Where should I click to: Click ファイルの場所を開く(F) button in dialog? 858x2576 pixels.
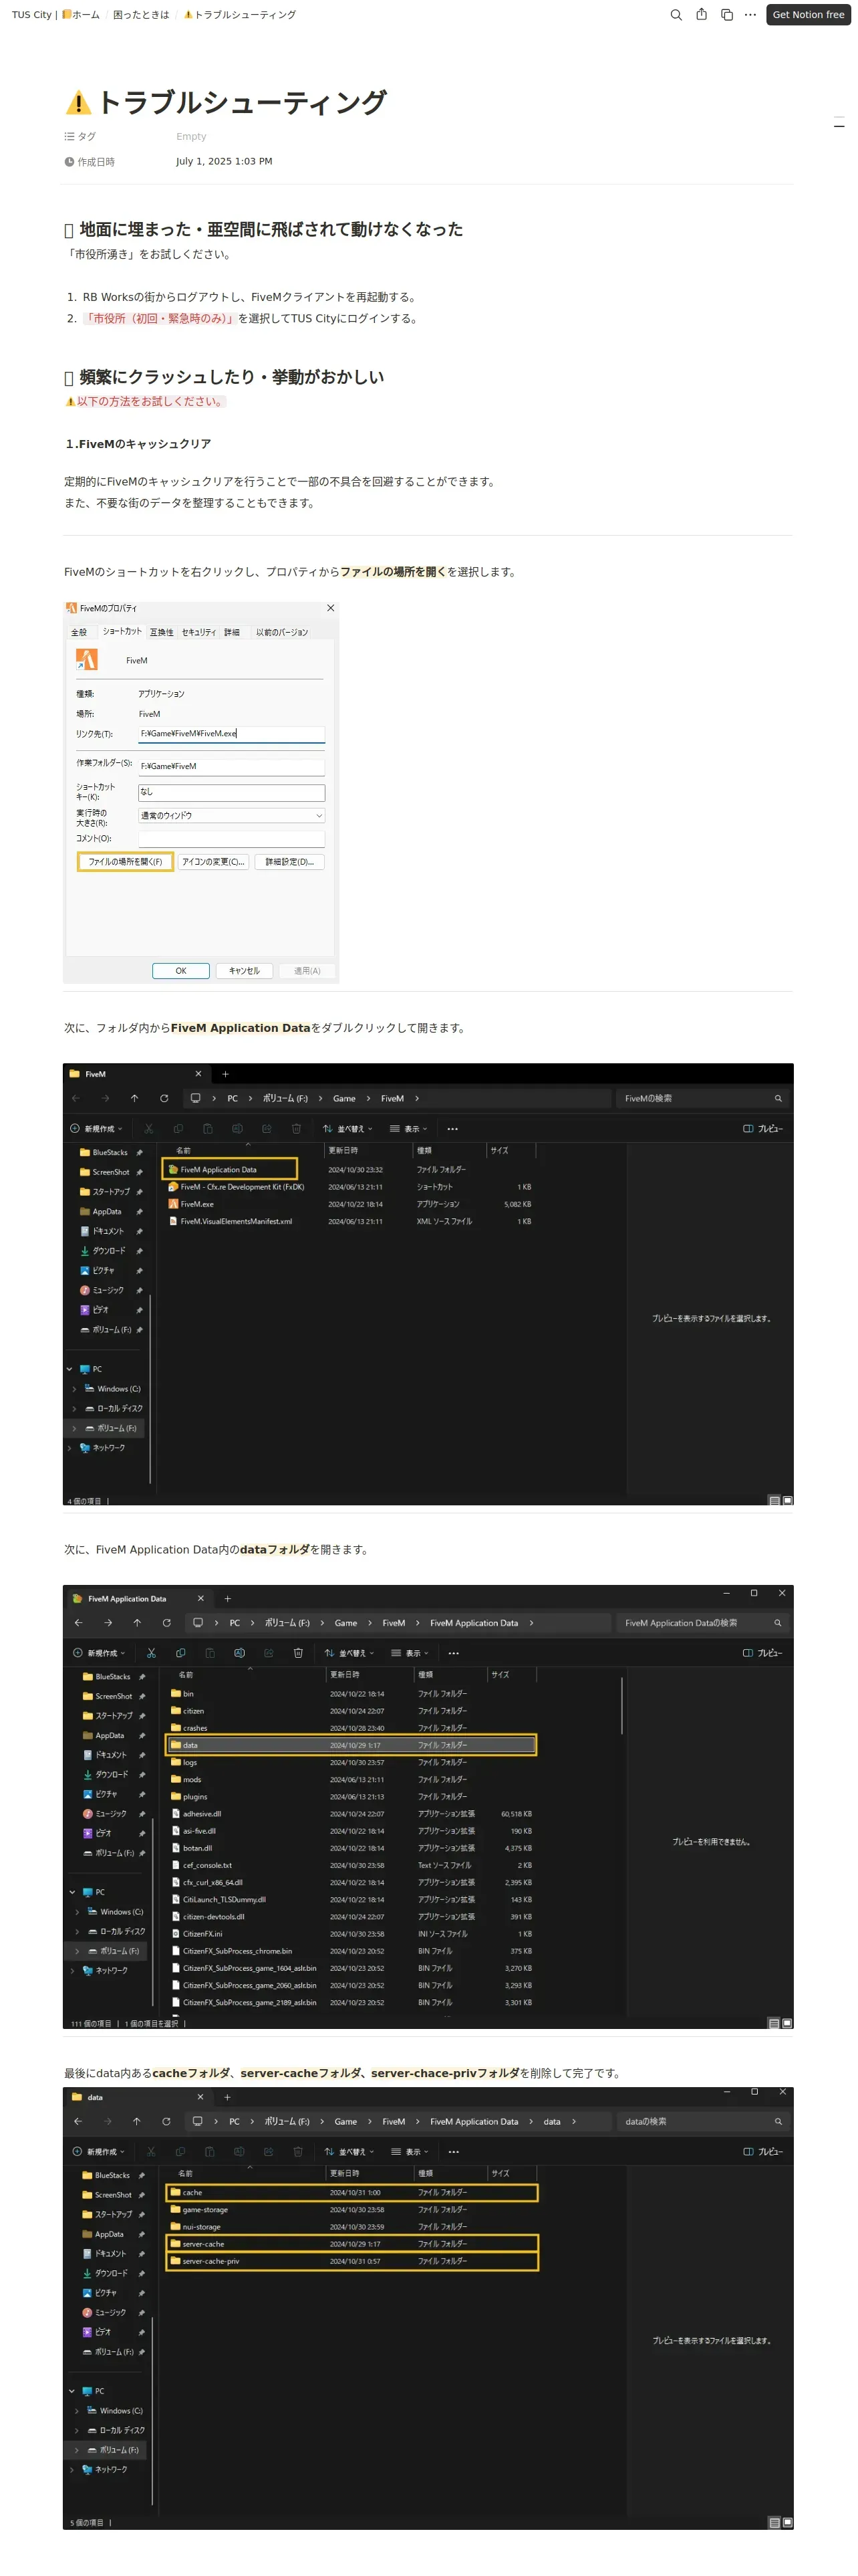tap(125, 861)
